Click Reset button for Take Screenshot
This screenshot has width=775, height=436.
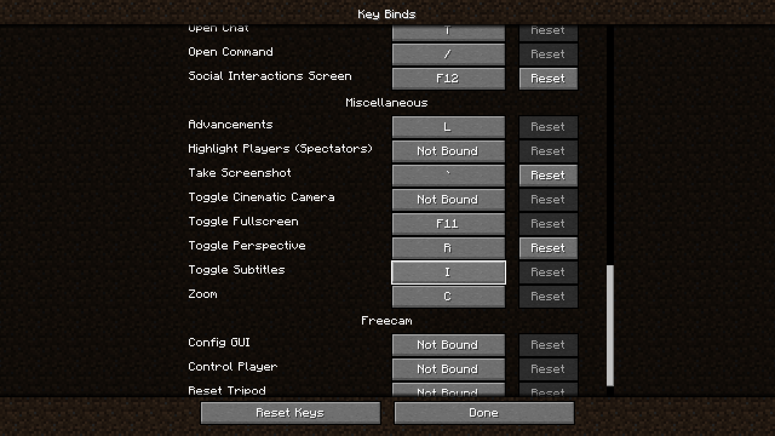pyautogui.click(x=548, y=175)
